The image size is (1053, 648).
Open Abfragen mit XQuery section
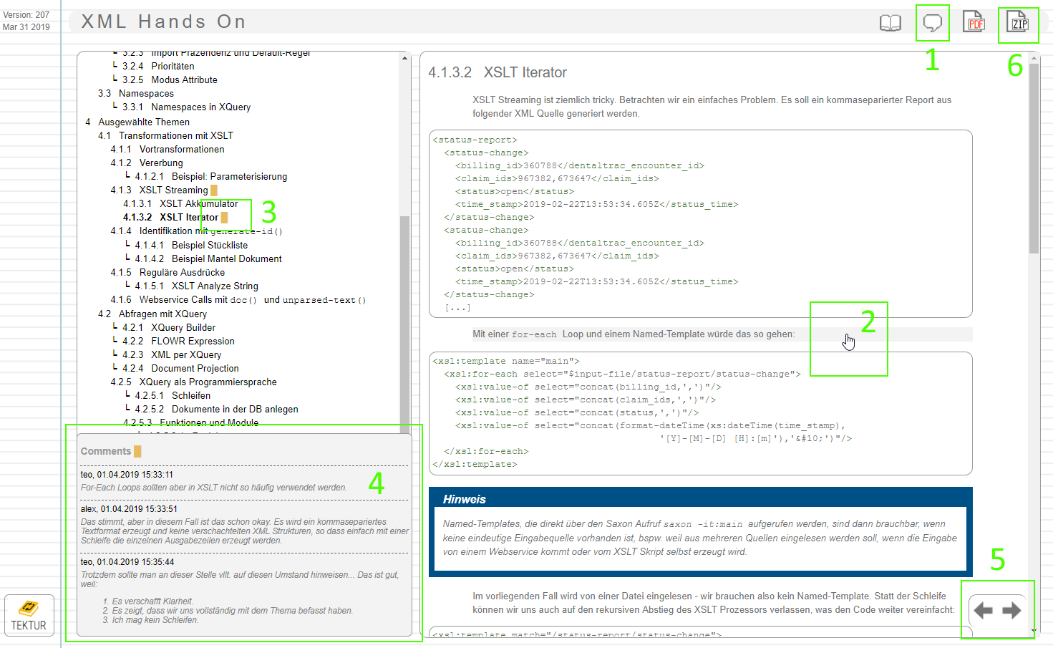click(x=162, y=314)
